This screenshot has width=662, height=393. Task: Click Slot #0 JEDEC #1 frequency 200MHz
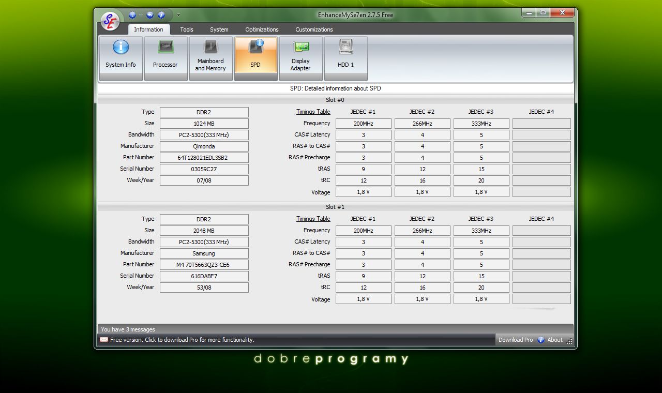[x=363, y=124]
